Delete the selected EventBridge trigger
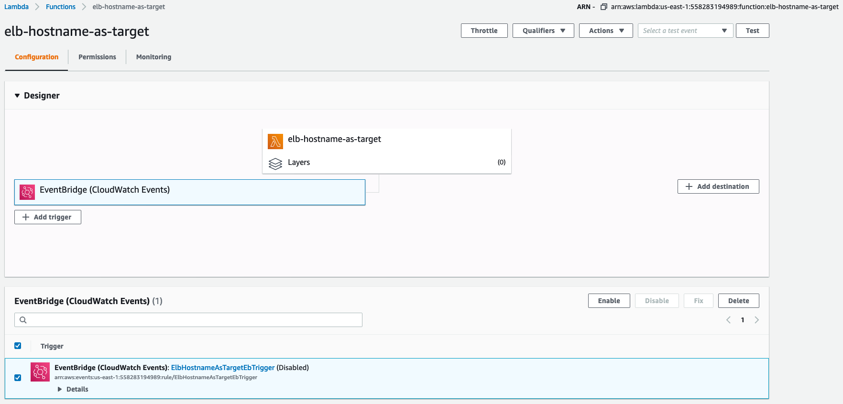The width and height of the screenshot is (843, 404). click(x=738, y=301)
